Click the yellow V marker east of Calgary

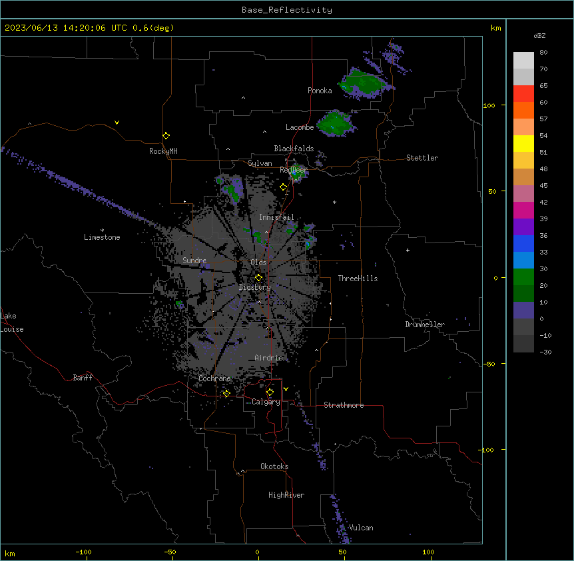286,389
